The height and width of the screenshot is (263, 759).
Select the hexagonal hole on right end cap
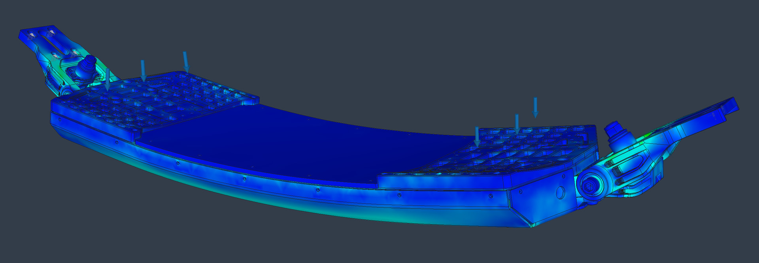coord(561,192)
